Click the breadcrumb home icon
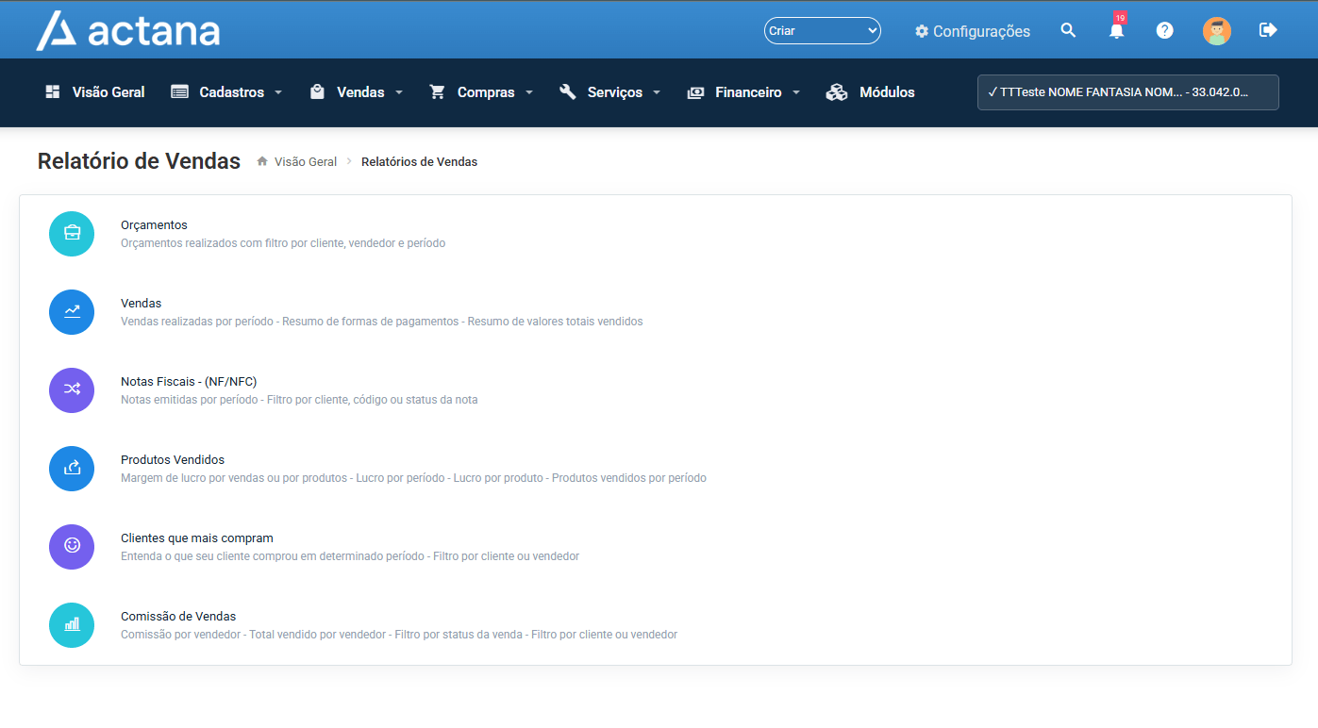Viewport: 1318px width, 728px height. (262, 161)
